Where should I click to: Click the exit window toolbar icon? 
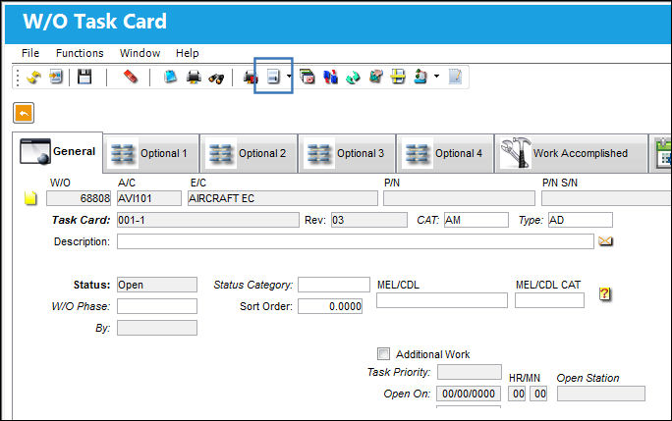pos(56,78)
